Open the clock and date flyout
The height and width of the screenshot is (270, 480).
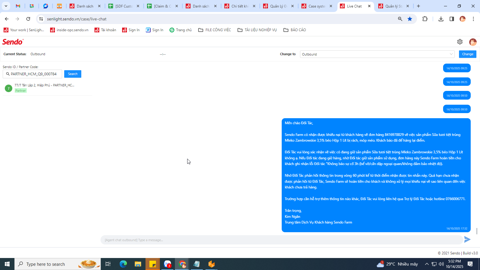(454, 264)
